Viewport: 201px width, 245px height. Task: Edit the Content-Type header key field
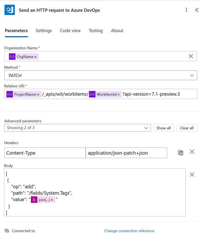coord(45,153)
